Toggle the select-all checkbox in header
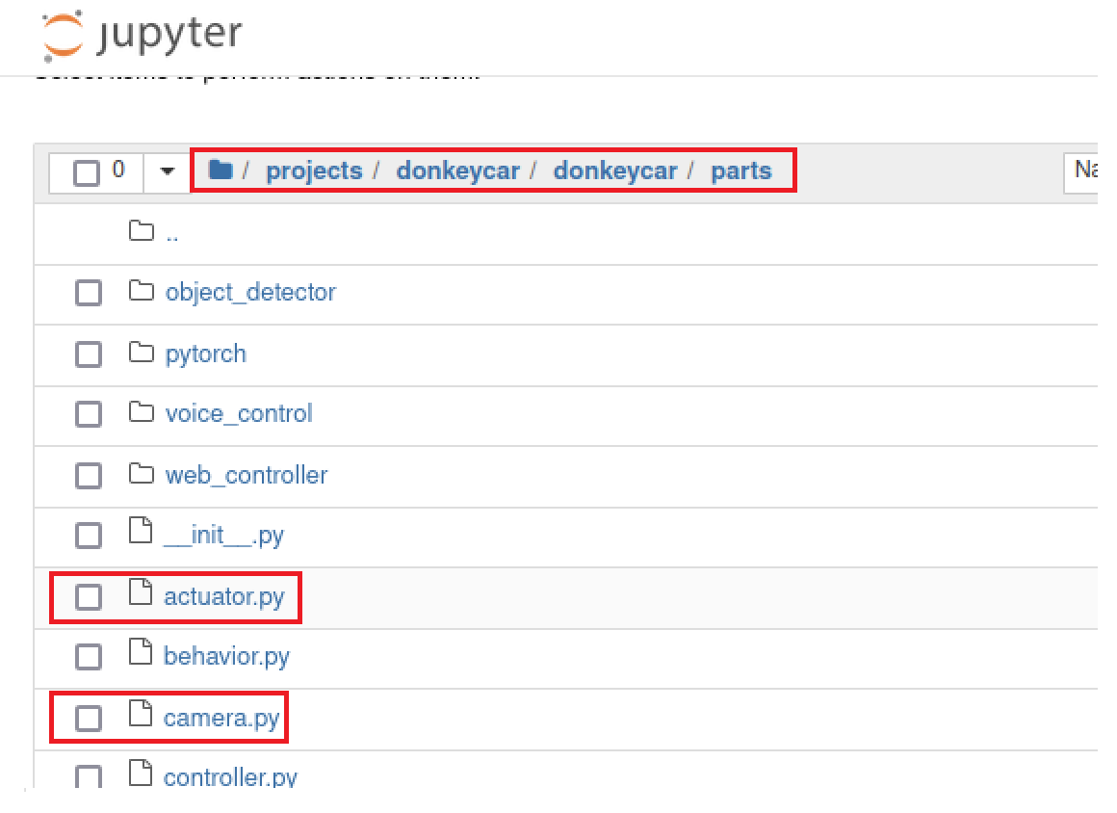The height and width of the screenshot is (813, 1117). coord(87,173)
